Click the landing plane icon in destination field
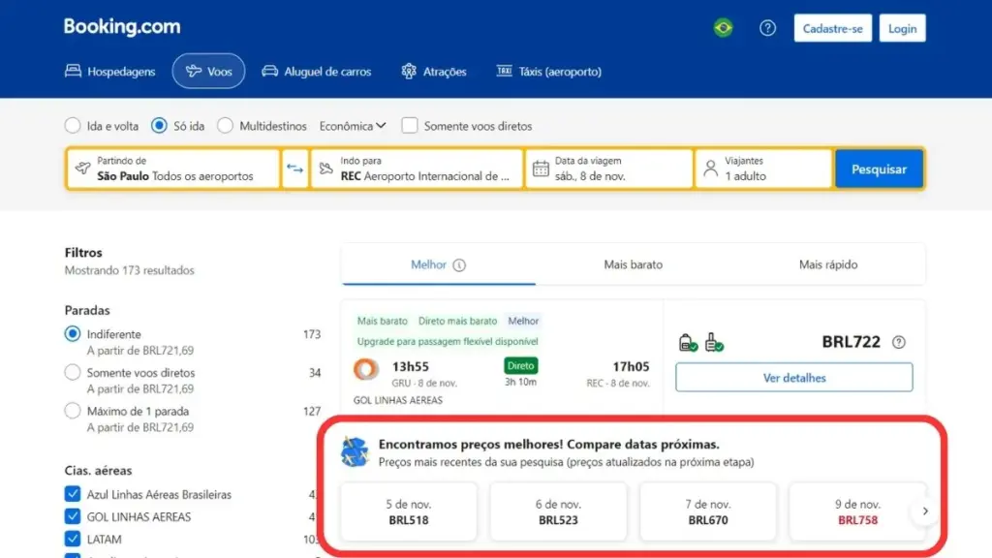Screen dimensions: 992x558 tap(325, 169)
